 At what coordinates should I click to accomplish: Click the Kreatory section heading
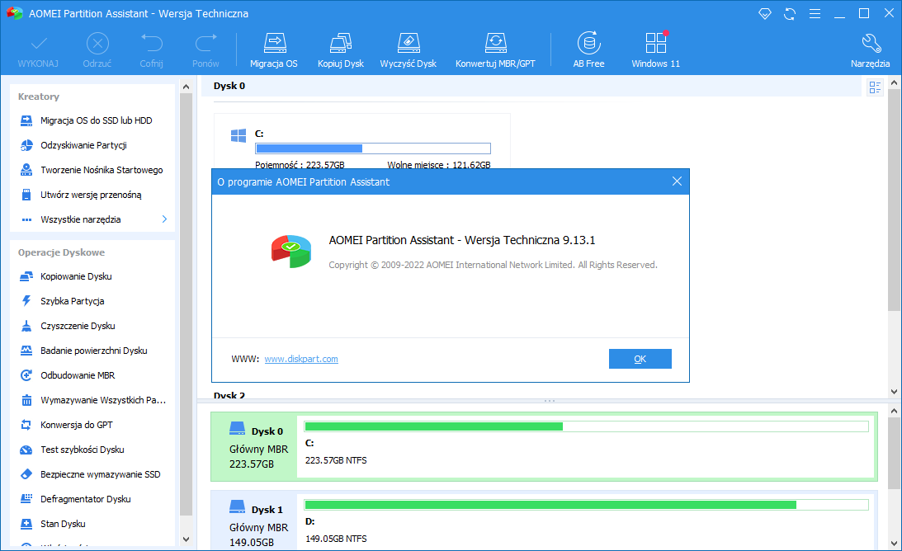(39, 96)
